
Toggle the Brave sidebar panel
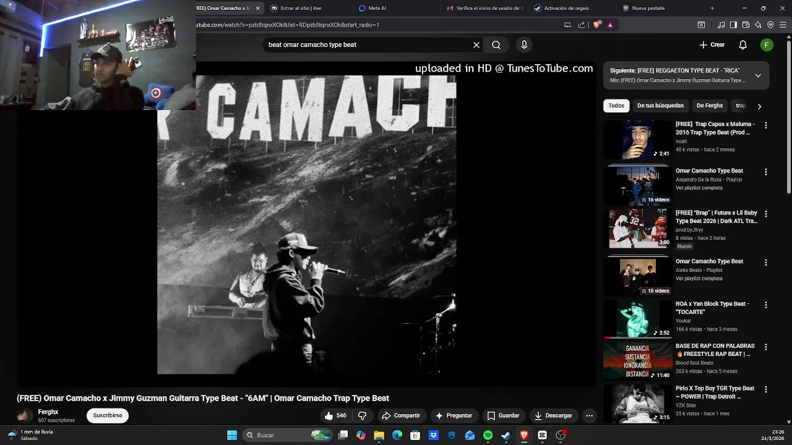pos(733,25)
